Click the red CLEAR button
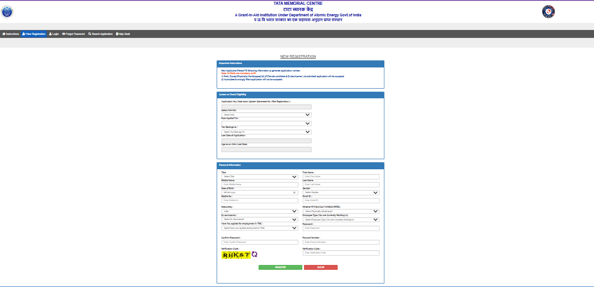 (321, 267)
